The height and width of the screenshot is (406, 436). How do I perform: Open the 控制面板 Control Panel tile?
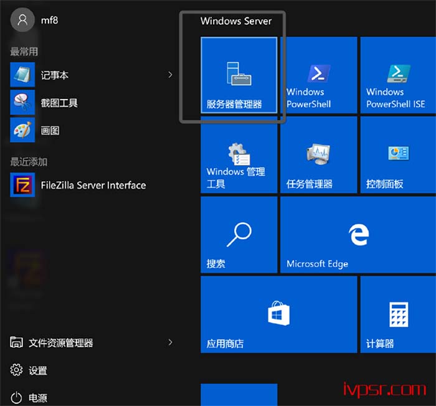coord(398,155)
